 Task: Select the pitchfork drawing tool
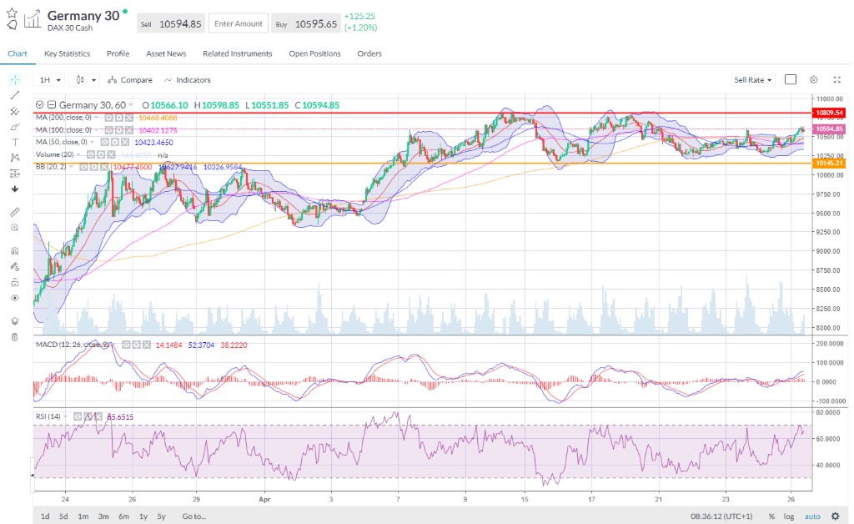click(x=15, y=111)
